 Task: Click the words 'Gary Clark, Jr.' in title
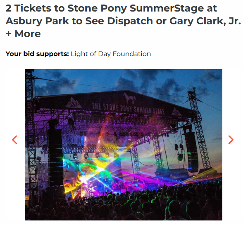[205, 21]
